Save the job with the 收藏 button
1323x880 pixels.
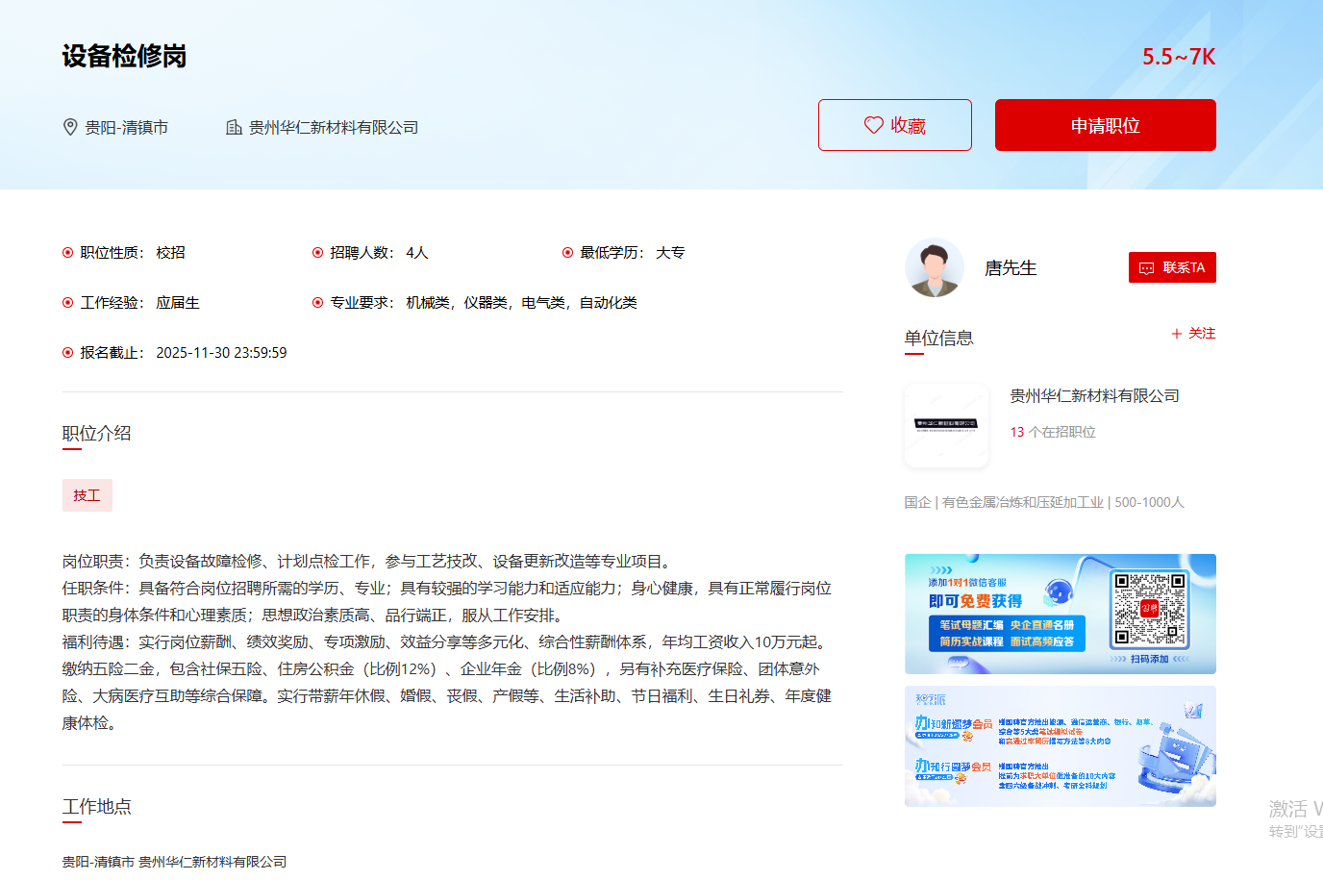[x=895, y=125]
